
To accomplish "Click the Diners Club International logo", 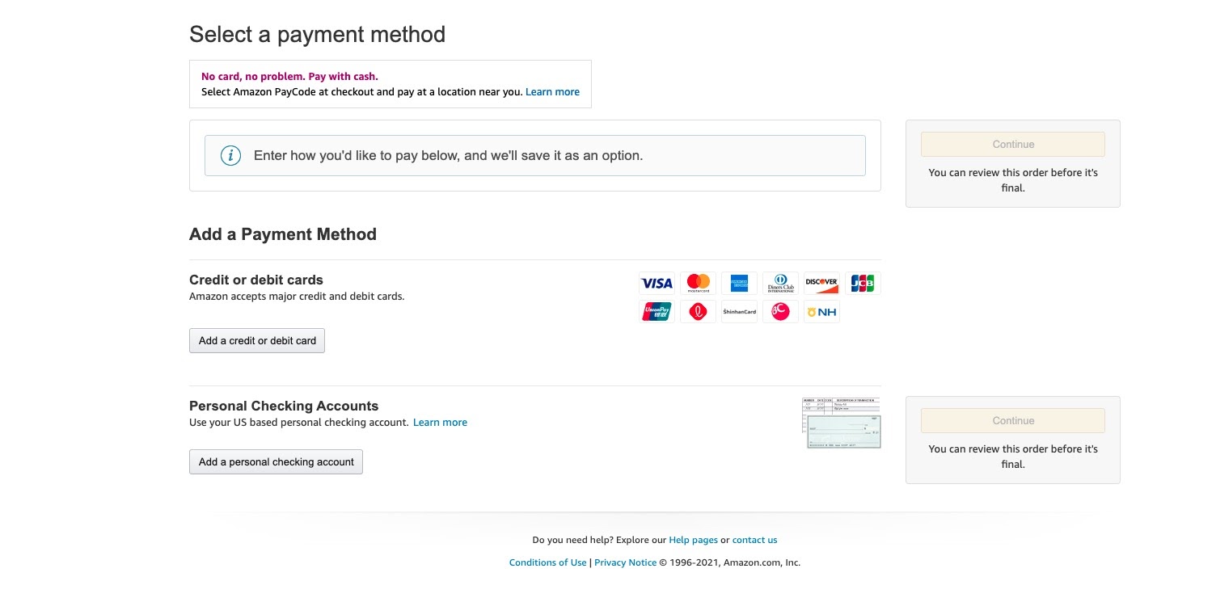I will pos(780,284).
